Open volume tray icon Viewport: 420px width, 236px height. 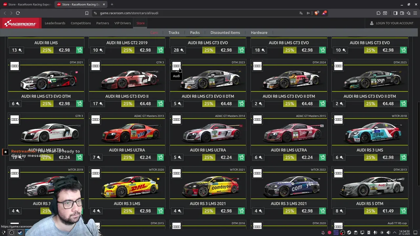pyautogui.click(x=388, y=232)
